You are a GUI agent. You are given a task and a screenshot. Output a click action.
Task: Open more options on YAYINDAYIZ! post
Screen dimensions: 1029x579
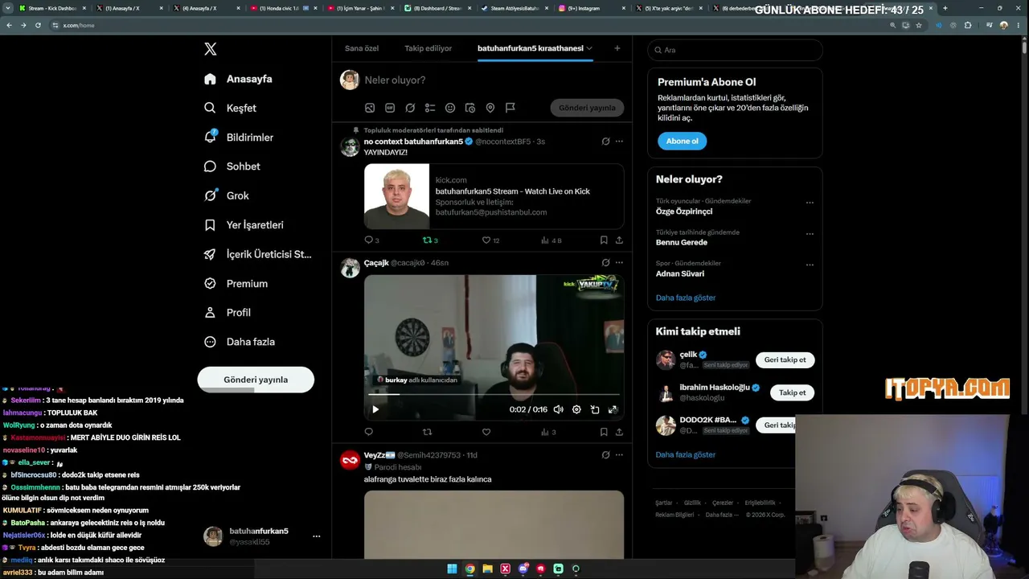pos(619,142)
